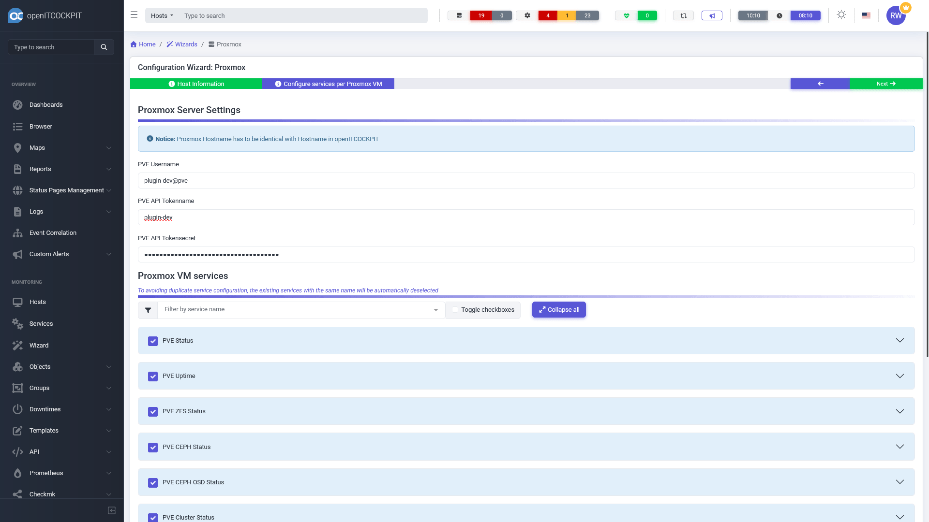
Task: Go to the Wizards breadcrumb link
Action: (182, 44)
